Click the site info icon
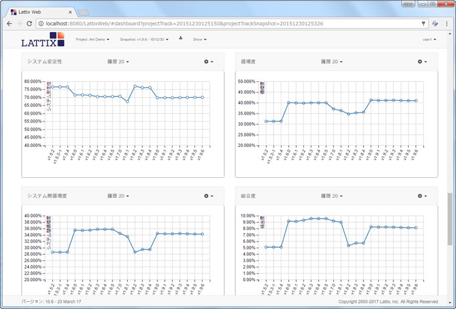This screenshot has height=309, width=456. pyautogui.click(x=41, y=24)
